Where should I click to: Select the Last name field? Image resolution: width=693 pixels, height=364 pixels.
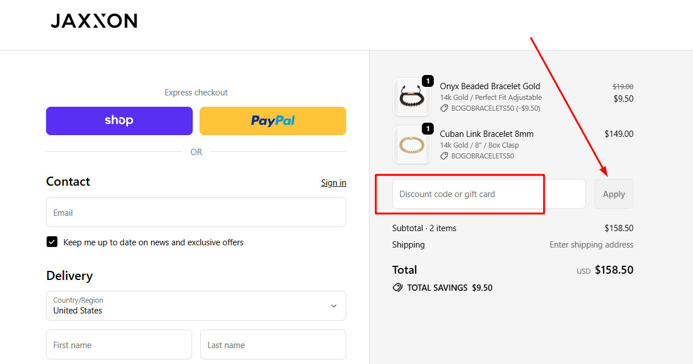click(x=272, y=344)
